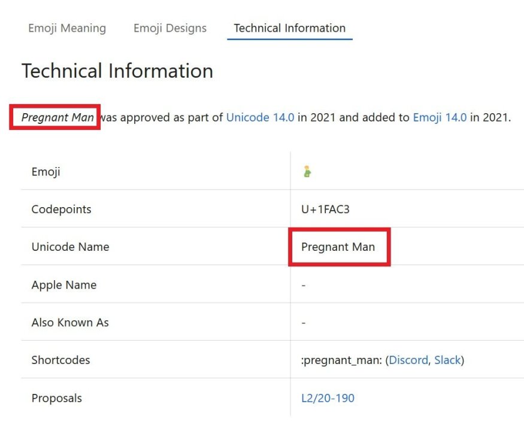Switch to the Emoji Designs tab

click(169, 28)
